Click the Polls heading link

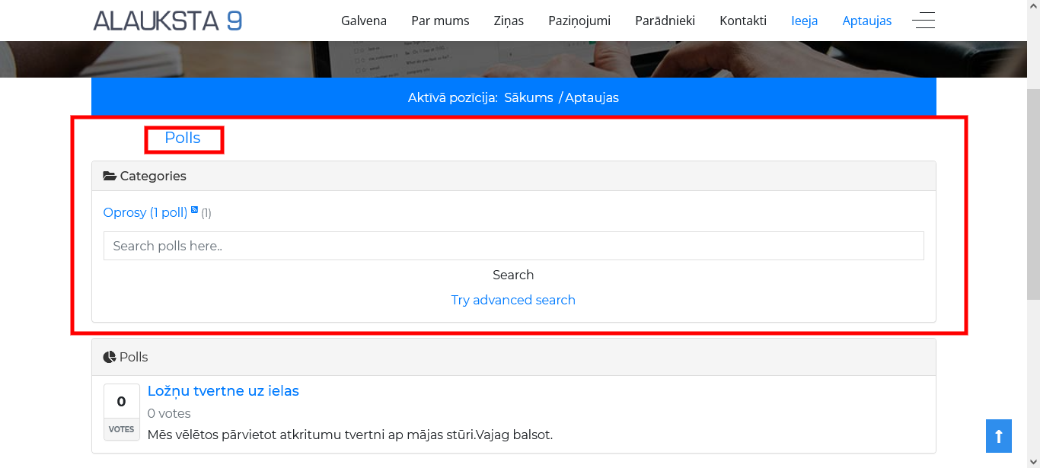click(183, 138)
